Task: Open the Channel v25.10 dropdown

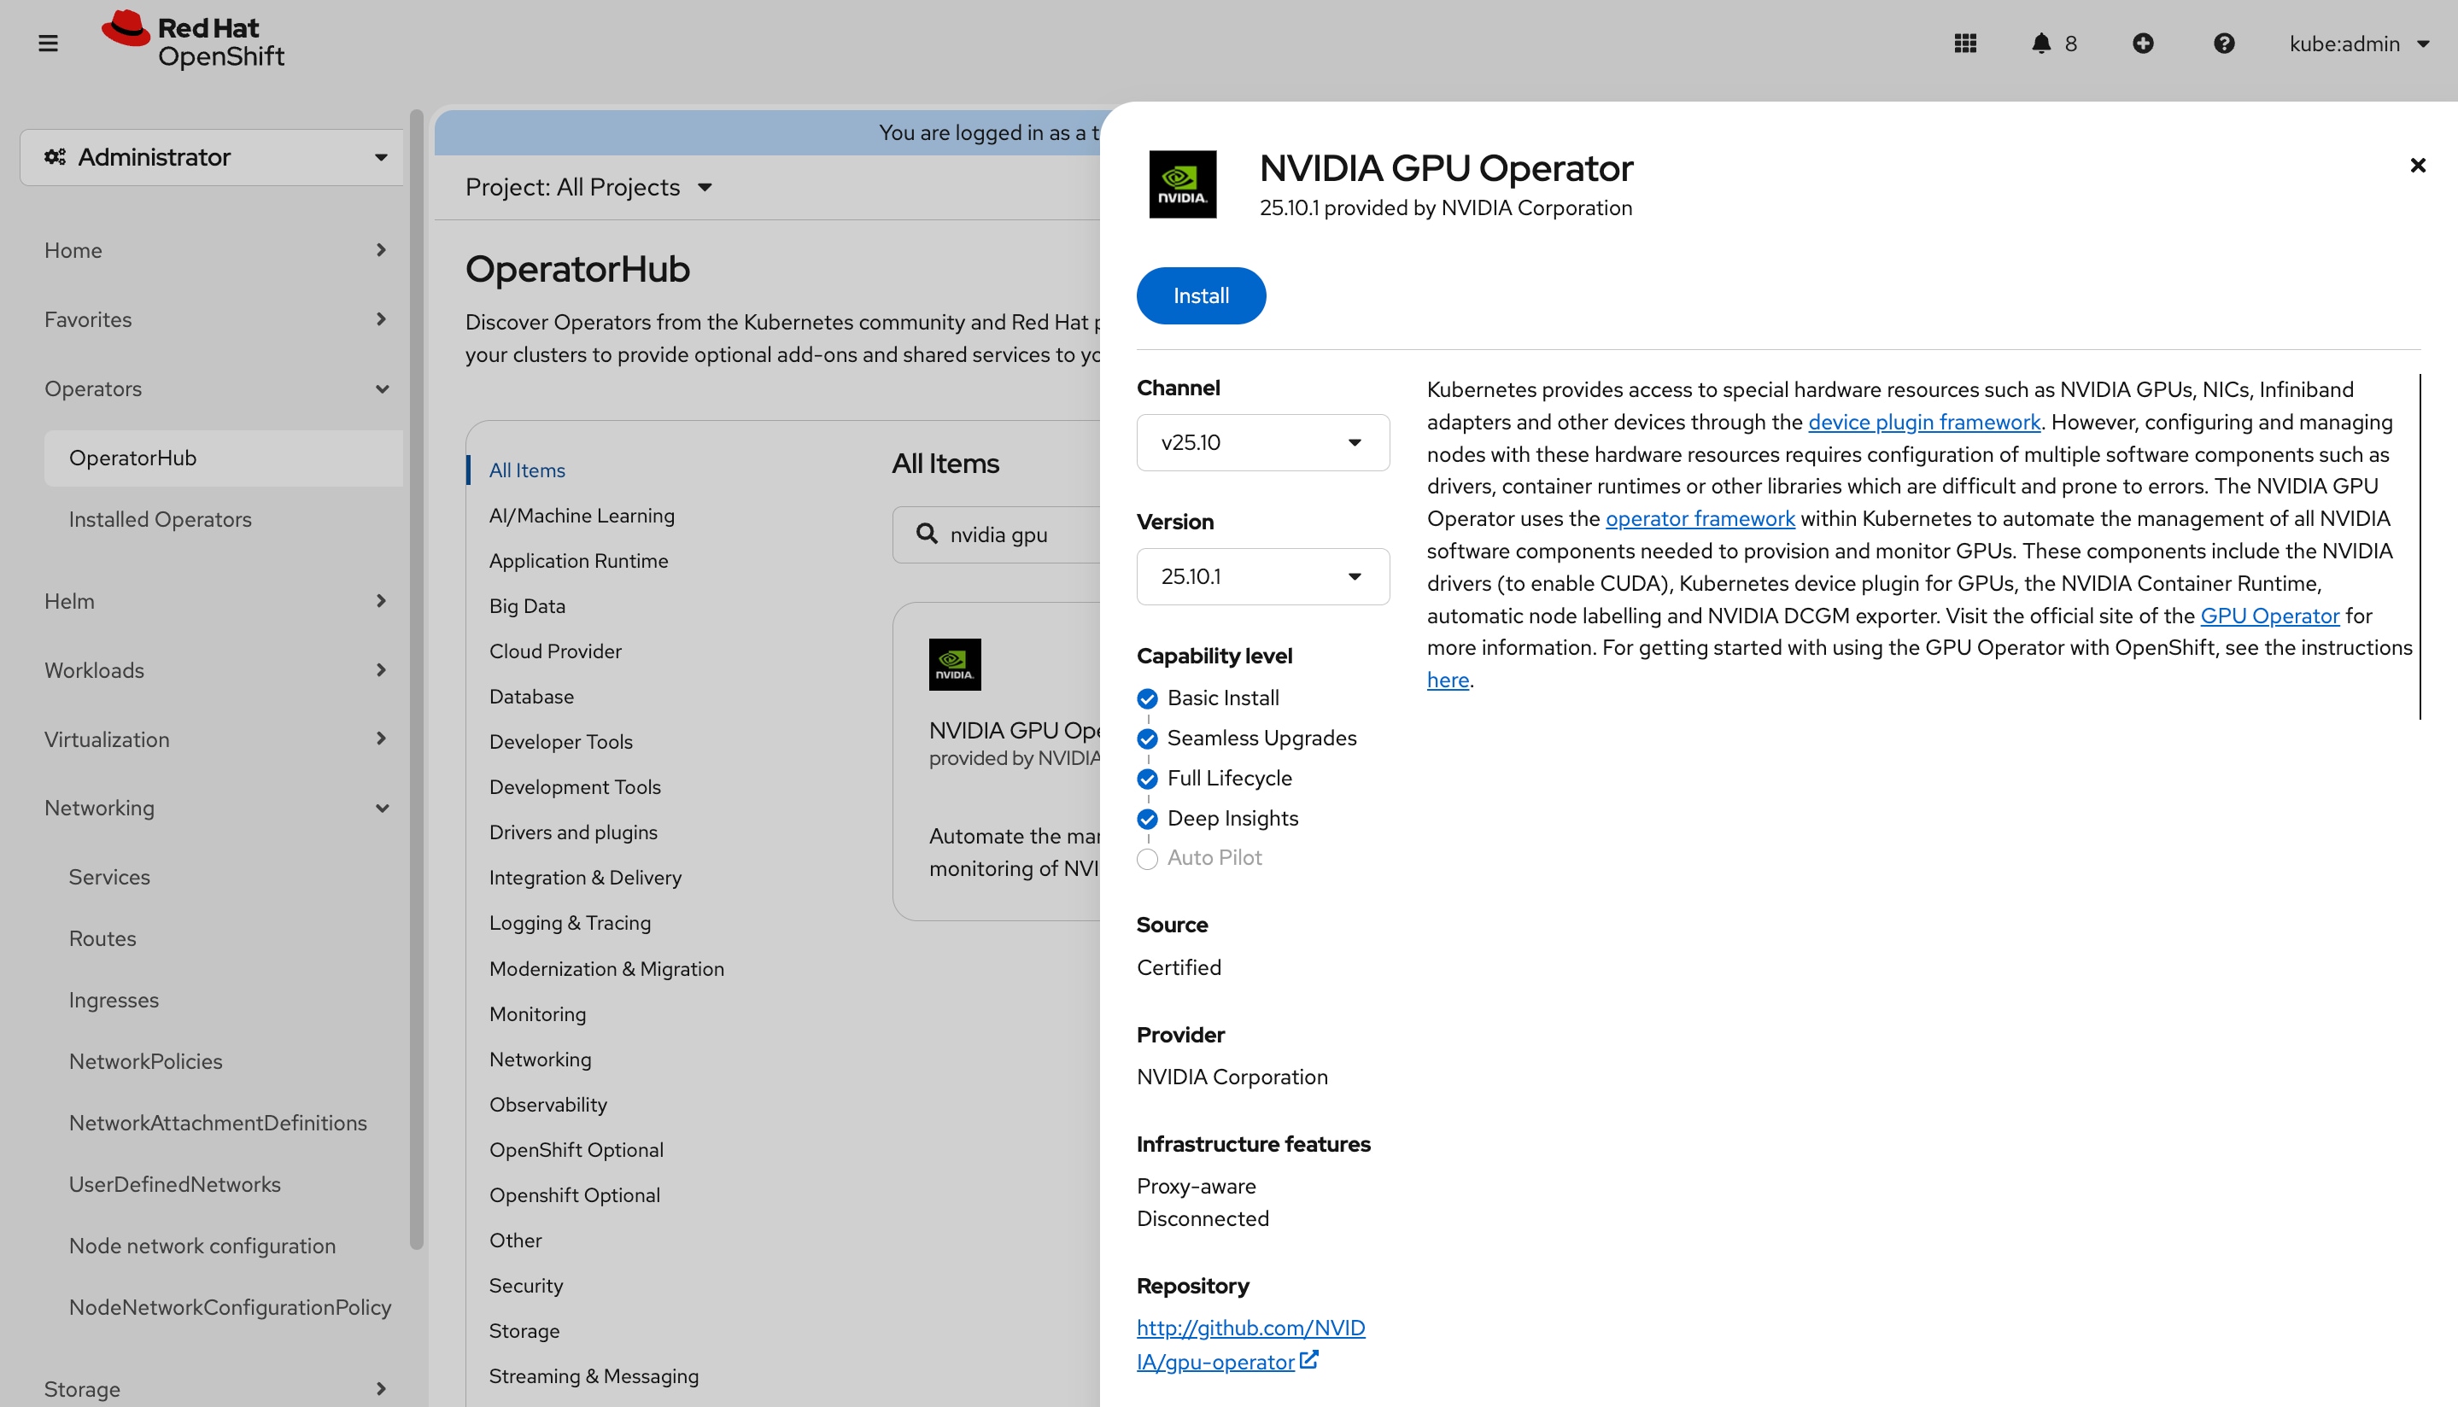Action: point(1262,442)
